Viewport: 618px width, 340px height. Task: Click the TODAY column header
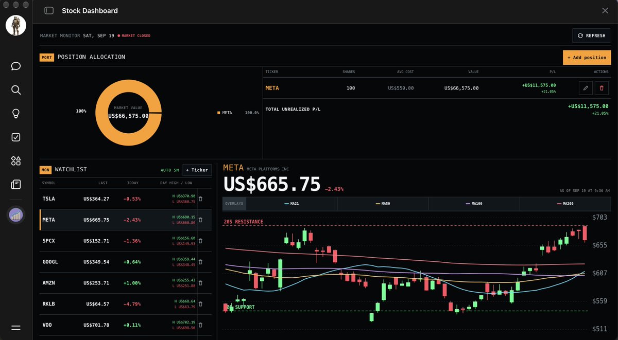(133, 183)
